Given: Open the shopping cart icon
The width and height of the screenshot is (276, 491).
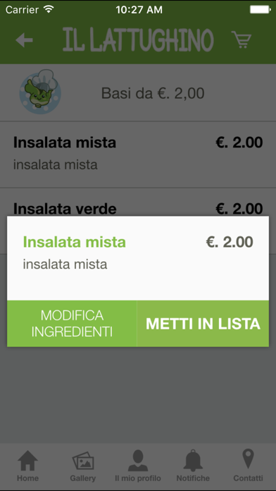Looking at the screenshot, I should pos(241,40).
